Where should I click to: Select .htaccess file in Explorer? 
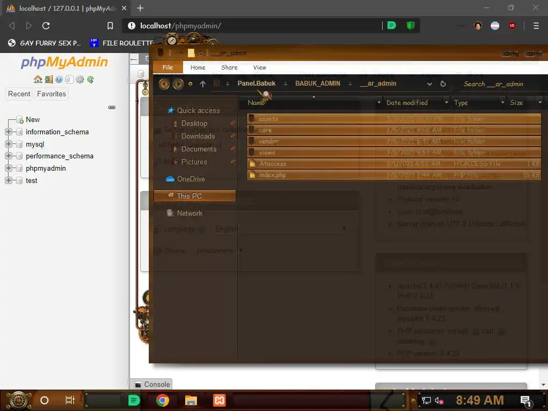tap(394, 164)
